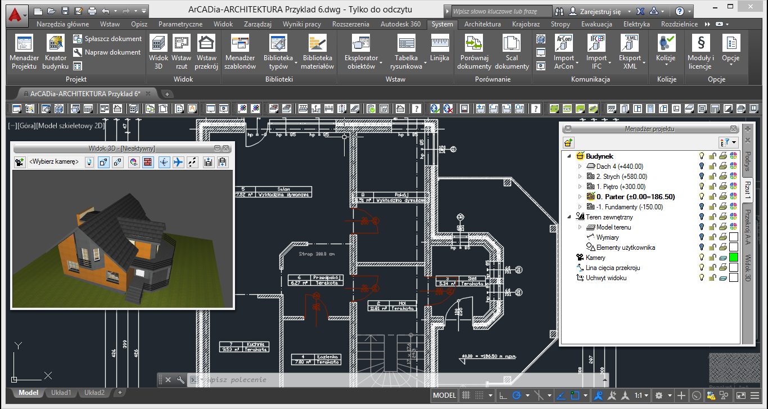
Task: Click the color palette swatch for Budynek
Action: 734,156
